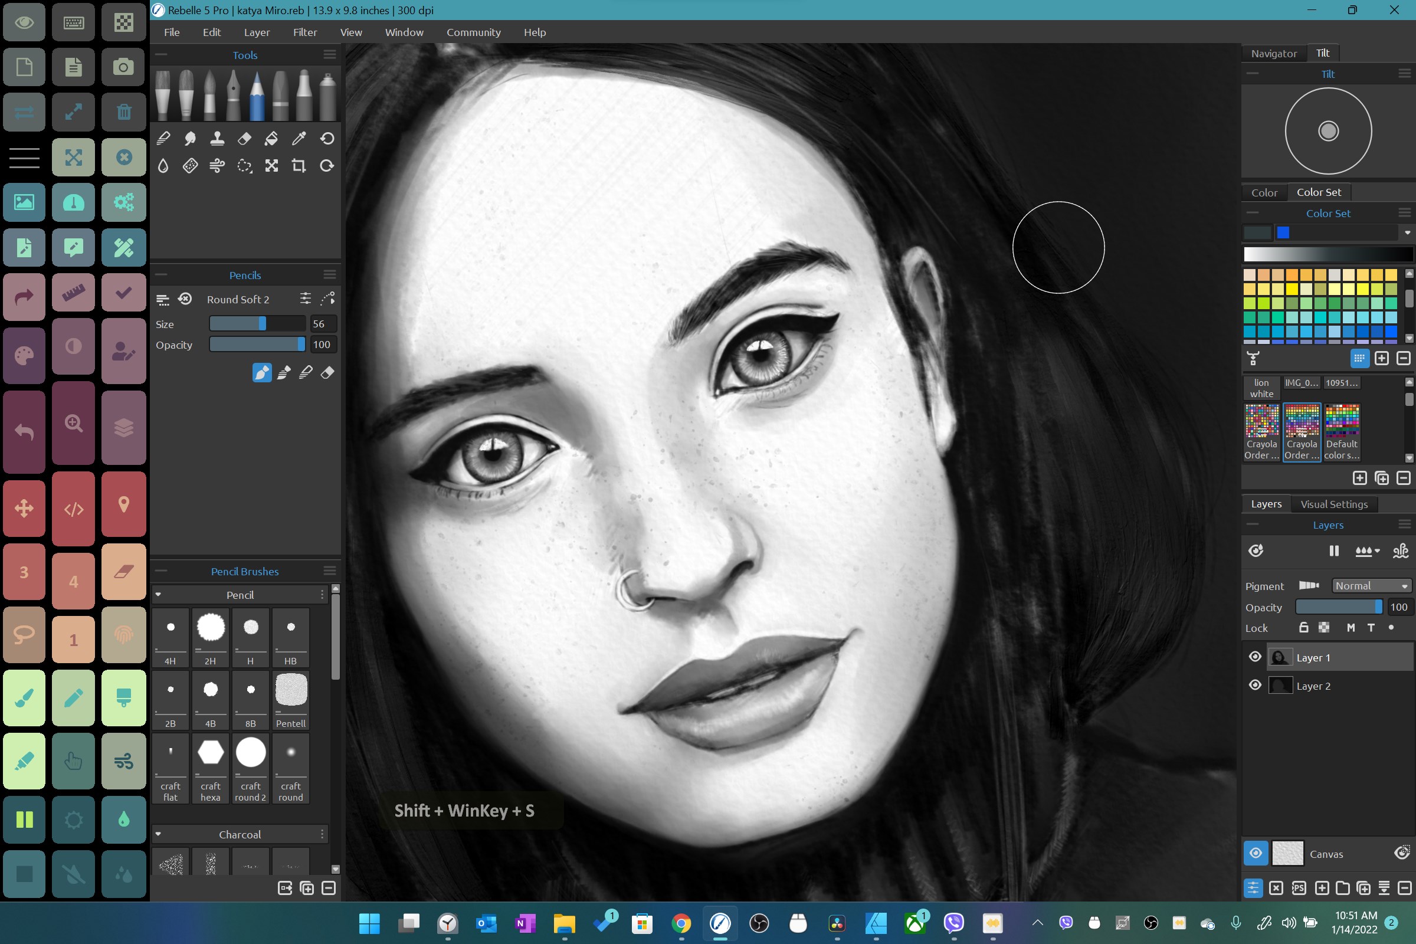
Task: Collapse the Charcoal brush group
Action: tap(158, 834)
